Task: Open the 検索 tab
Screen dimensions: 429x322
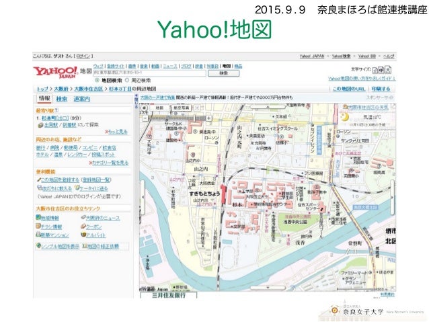Action: [x=62, y=99]
